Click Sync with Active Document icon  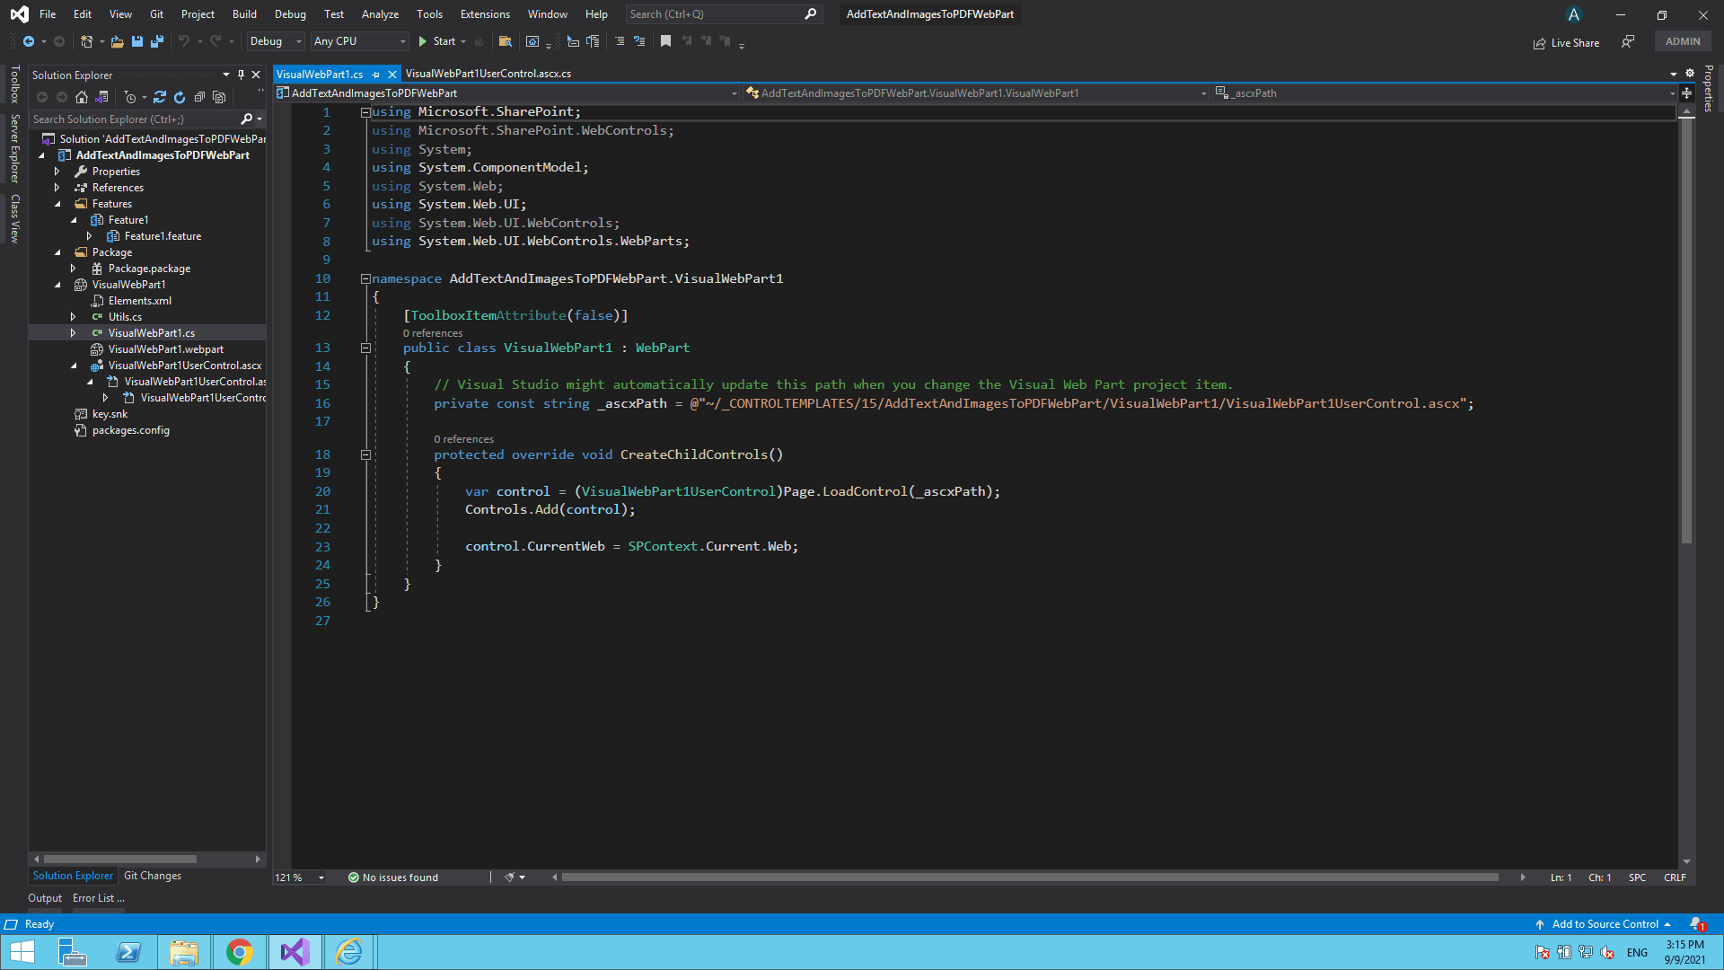(160, 97)
